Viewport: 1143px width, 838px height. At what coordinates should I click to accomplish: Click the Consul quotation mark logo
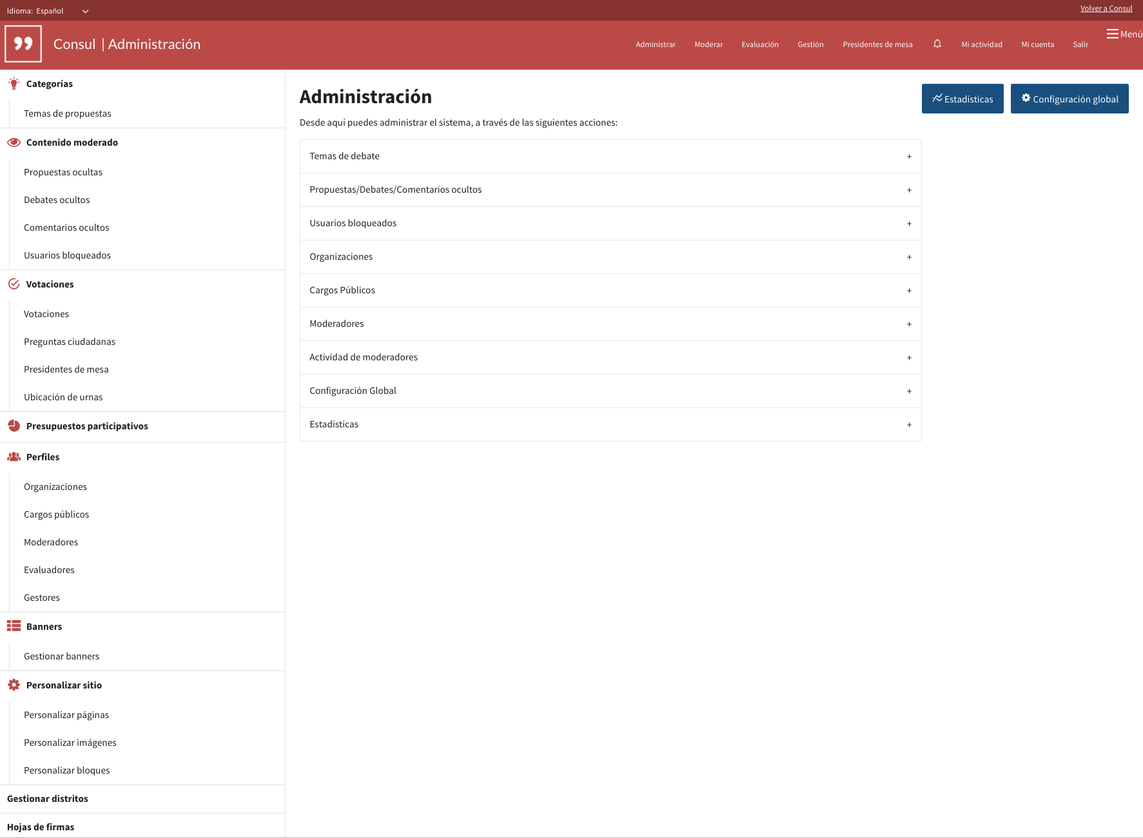23,43
